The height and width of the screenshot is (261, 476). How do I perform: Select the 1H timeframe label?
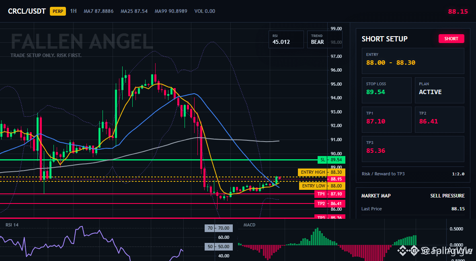[x=74, y=11]
